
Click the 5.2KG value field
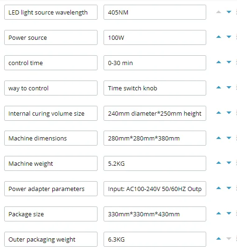pyautogui.click(x=155, y=163)
